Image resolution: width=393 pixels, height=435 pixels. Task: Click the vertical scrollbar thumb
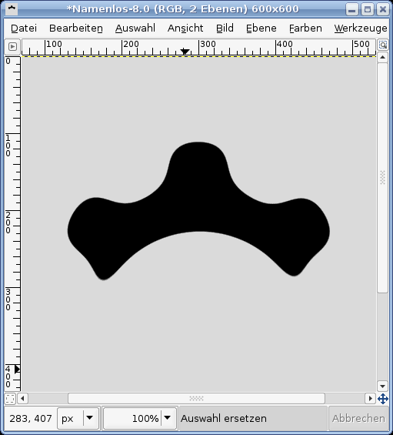point(382,178)
